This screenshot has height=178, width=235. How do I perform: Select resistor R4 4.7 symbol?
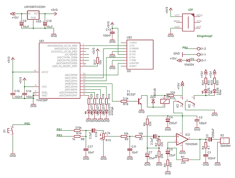(x=206, y=145)
